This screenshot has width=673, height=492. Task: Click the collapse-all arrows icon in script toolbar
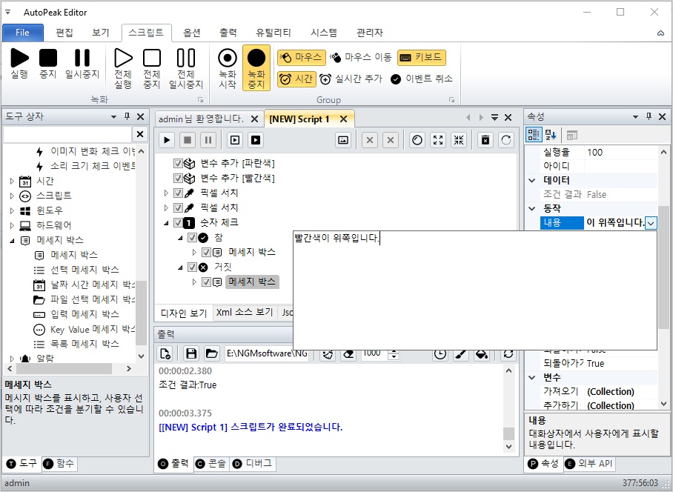tap(459, 140)
